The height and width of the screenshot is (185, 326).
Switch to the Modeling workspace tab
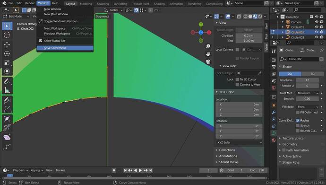tap(86, 4)
